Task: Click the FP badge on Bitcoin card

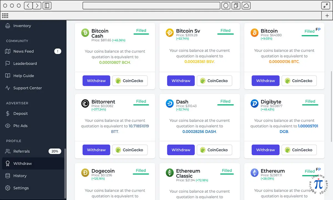Action: (x=318, y=29)
